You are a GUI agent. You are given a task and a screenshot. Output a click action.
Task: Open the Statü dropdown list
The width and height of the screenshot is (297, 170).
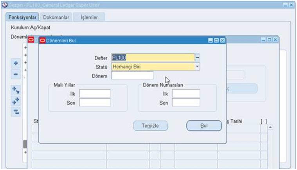[197, 67]
